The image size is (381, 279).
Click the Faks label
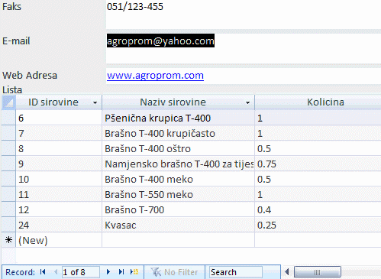click(11, 6)
